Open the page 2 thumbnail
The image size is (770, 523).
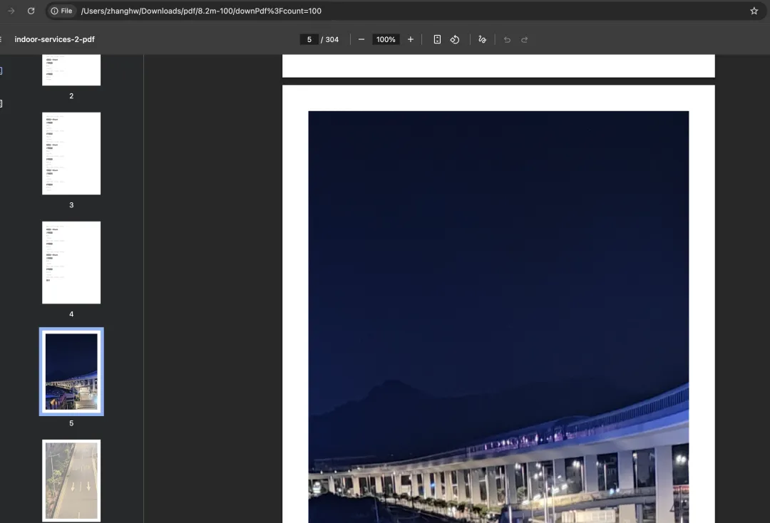tap(71, 70)
